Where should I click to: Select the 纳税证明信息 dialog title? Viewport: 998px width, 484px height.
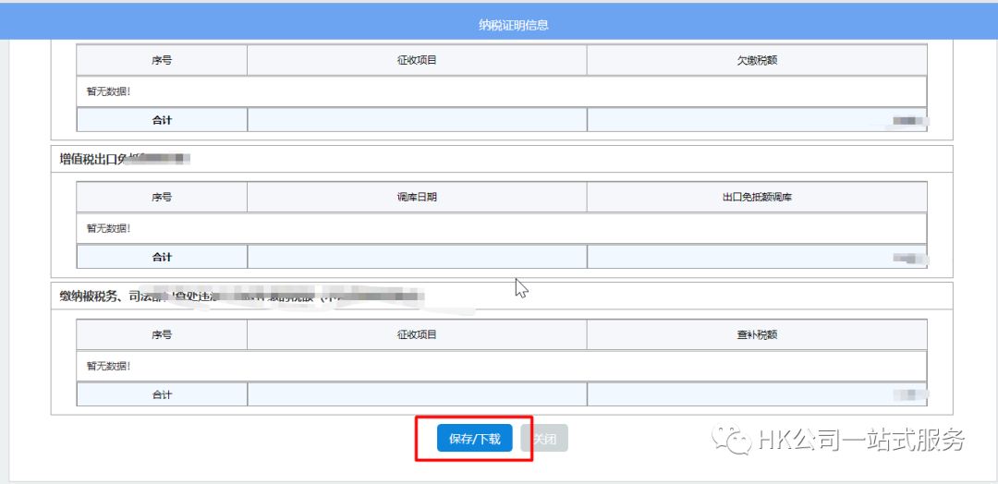point(514,26)
